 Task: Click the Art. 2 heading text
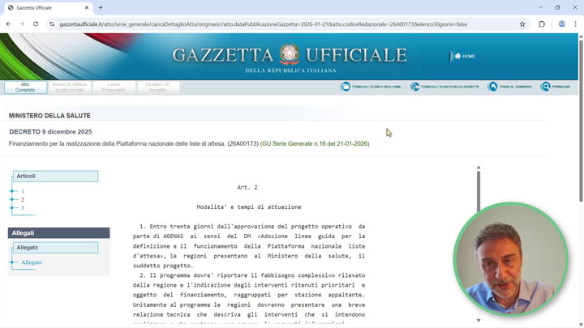(247, 187)
